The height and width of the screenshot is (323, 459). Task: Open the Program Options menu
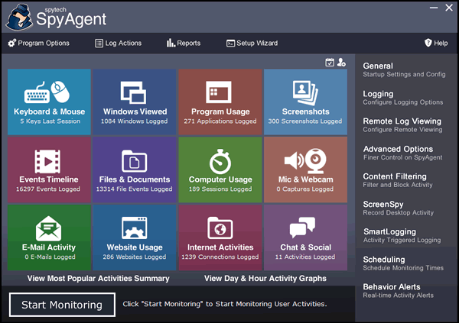(39, 44)
